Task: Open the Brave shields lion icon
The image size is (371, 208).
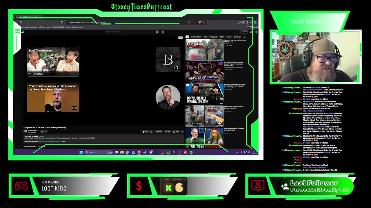Action: click(x=200, y=22)
